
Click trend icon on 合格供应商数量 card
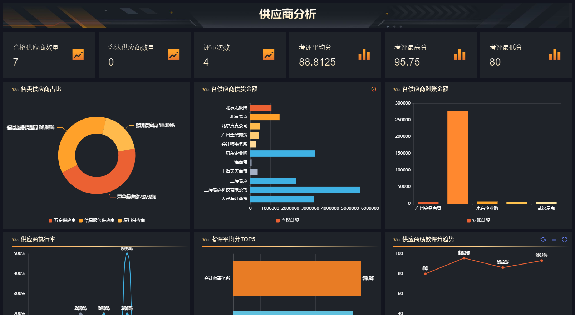coord(78,55)
